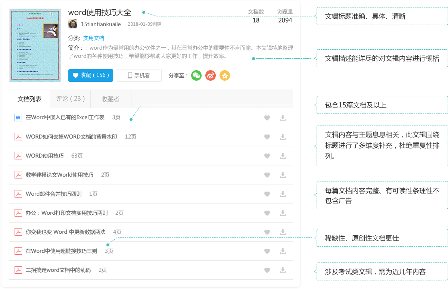Share the collection via WeChat icon
Viewport: 448px width, 289px height.
[x=196, y=75]
